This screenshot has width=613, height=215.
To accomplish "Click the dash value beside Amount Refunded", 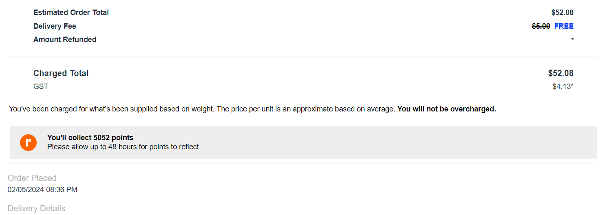I will [572, 39].
